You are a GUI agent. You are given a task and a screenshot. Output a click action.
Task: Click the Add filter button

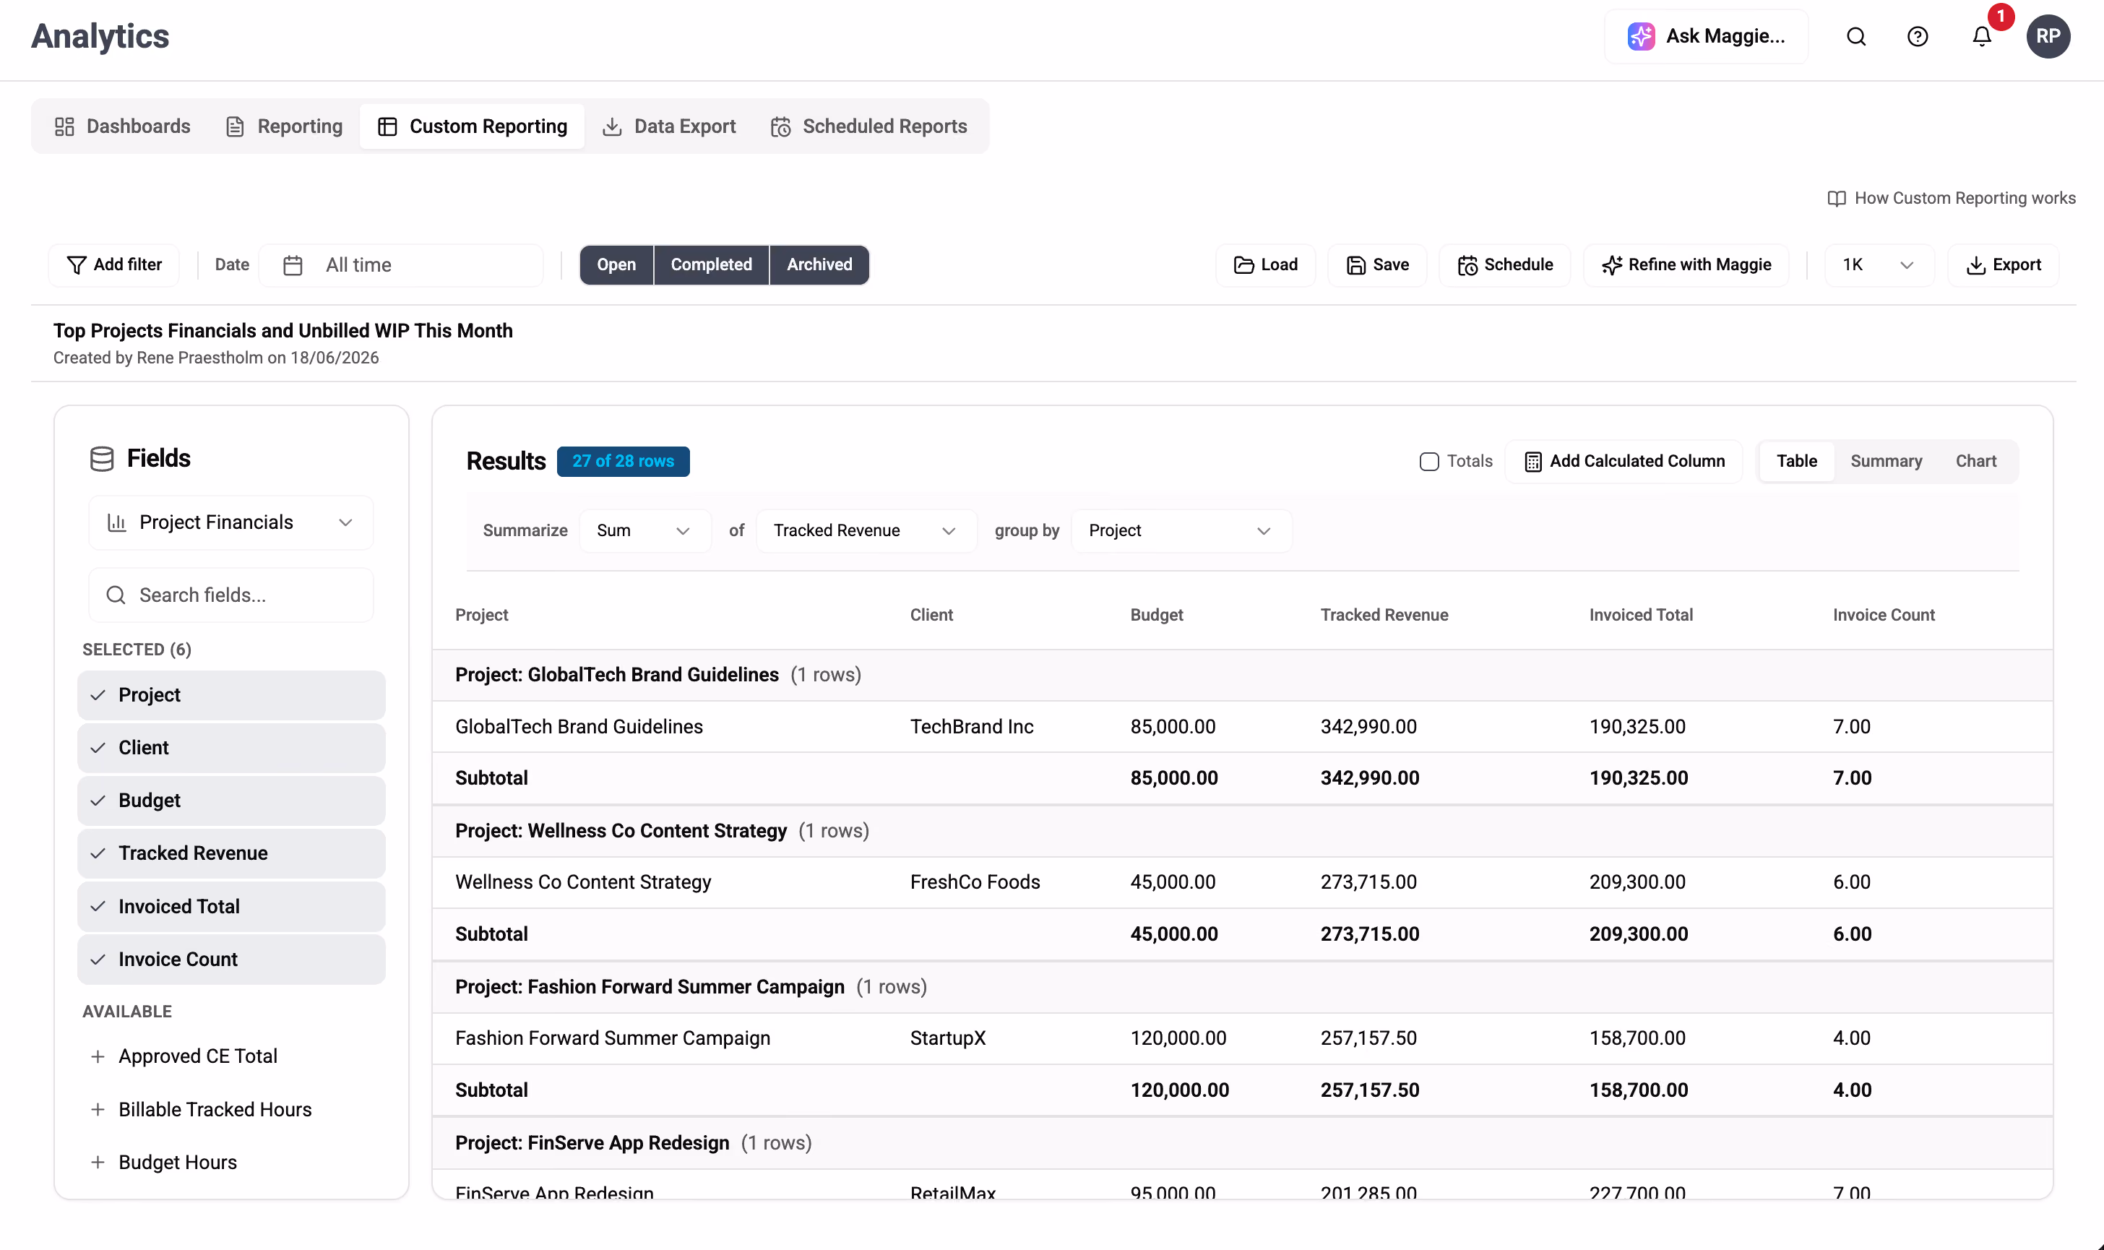[113, 265]
